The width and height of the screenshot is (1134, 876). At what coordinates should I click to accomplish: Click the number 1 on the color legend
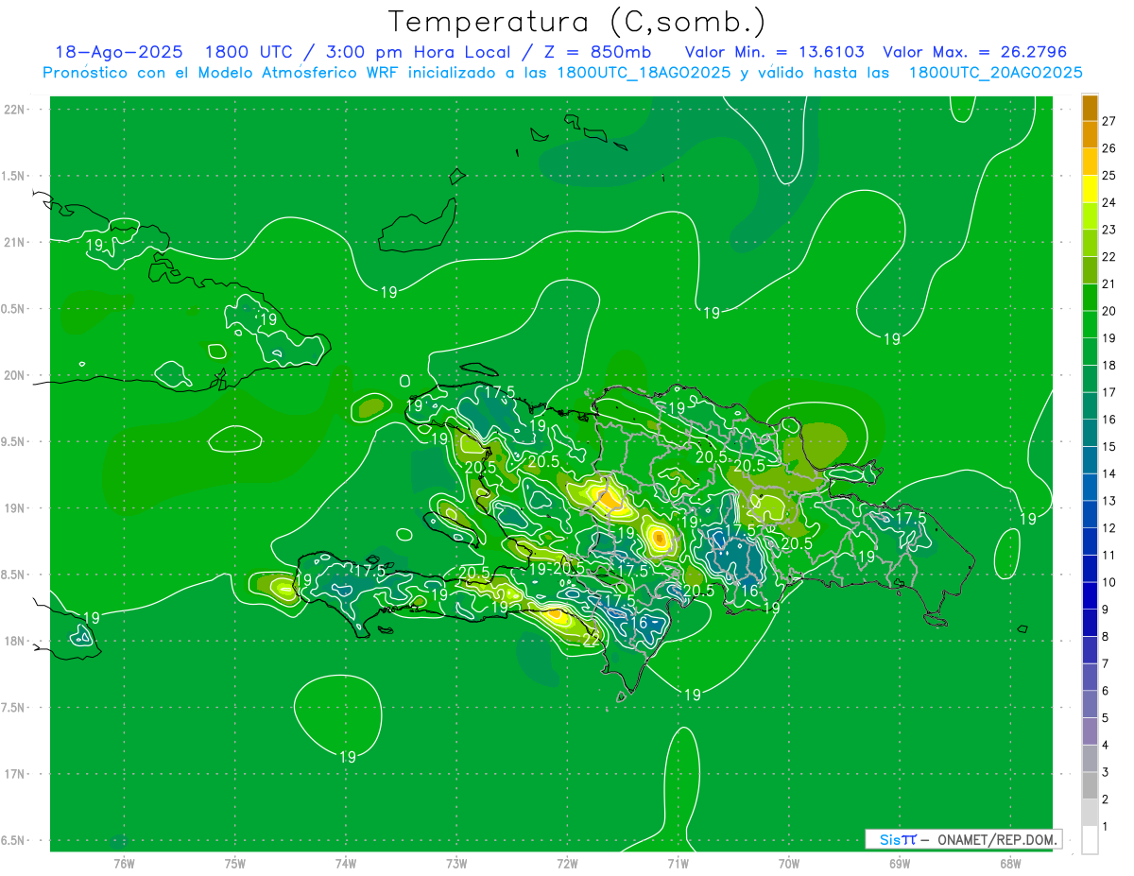(x=1106, y=827)
